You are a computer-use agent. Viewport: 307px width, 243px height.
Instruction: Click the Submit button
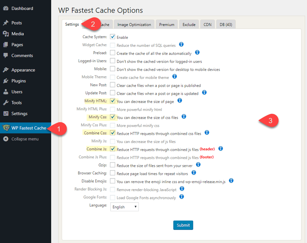pos(183,225)
